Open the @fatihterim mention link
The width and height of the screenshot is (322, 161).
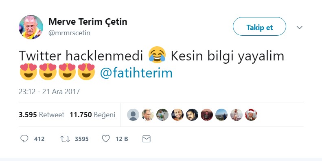coord(136,73)
